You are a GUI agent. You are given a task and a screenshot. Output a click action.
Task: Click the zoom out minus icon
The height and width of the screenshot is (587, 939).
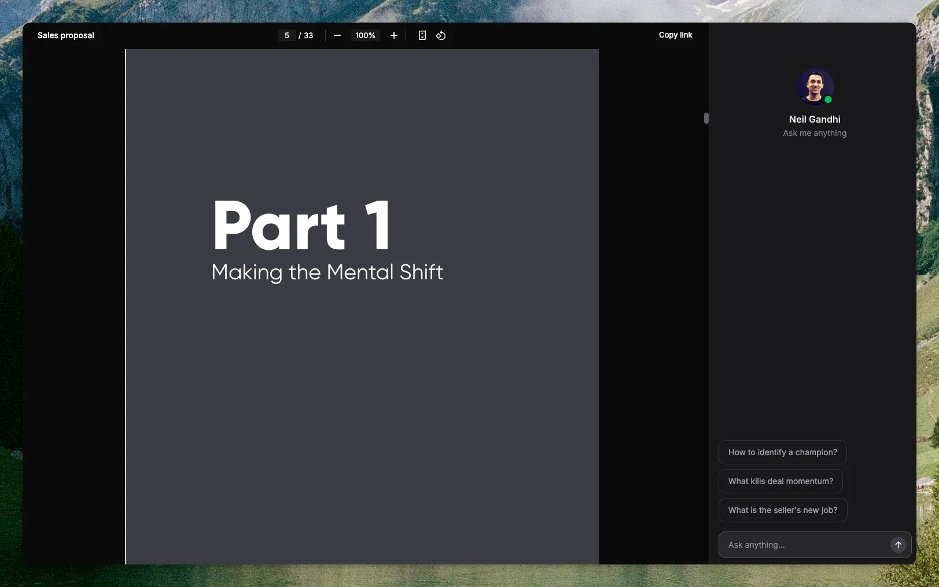337,35
